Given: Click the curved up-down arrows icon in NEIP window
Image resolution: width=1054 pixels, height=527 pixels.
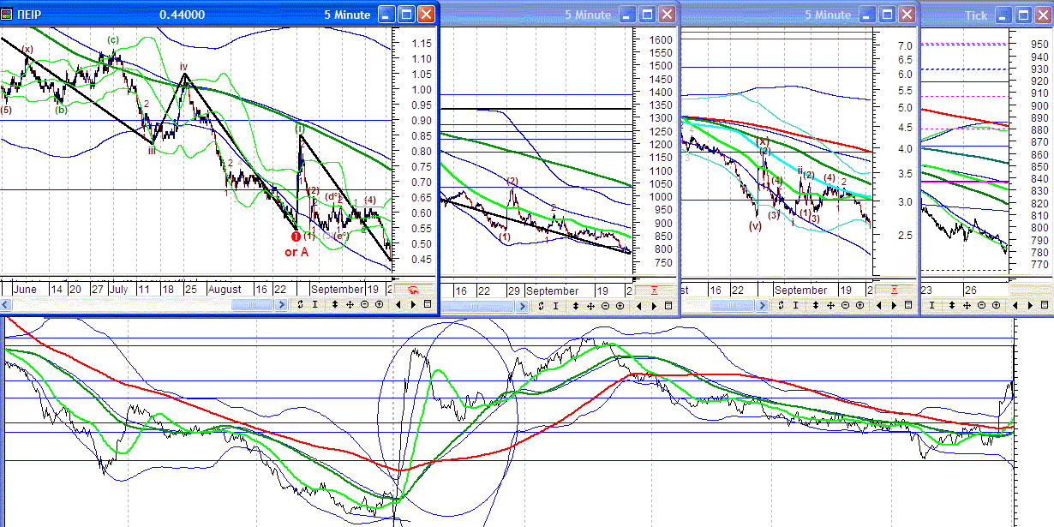Looking at the screenshot, I should coord(301,304).
